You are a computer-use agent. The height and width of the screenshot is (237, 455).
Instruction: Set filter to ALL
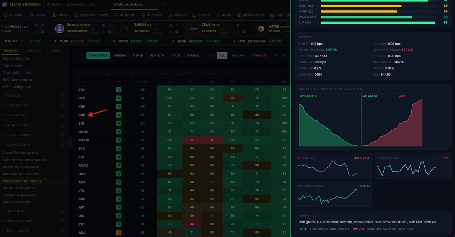click(222, 55)
